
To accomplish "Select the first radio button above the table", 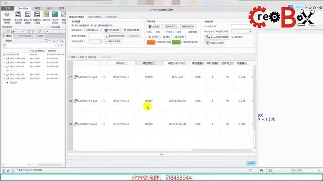I will coord(69,57).
